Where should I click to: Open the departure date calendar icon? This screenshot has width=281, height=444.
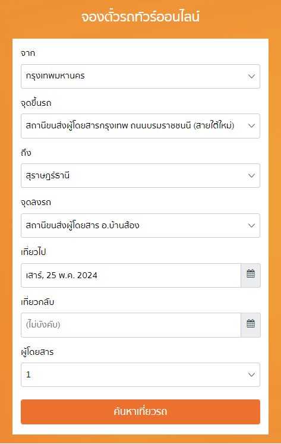[251, 275]
